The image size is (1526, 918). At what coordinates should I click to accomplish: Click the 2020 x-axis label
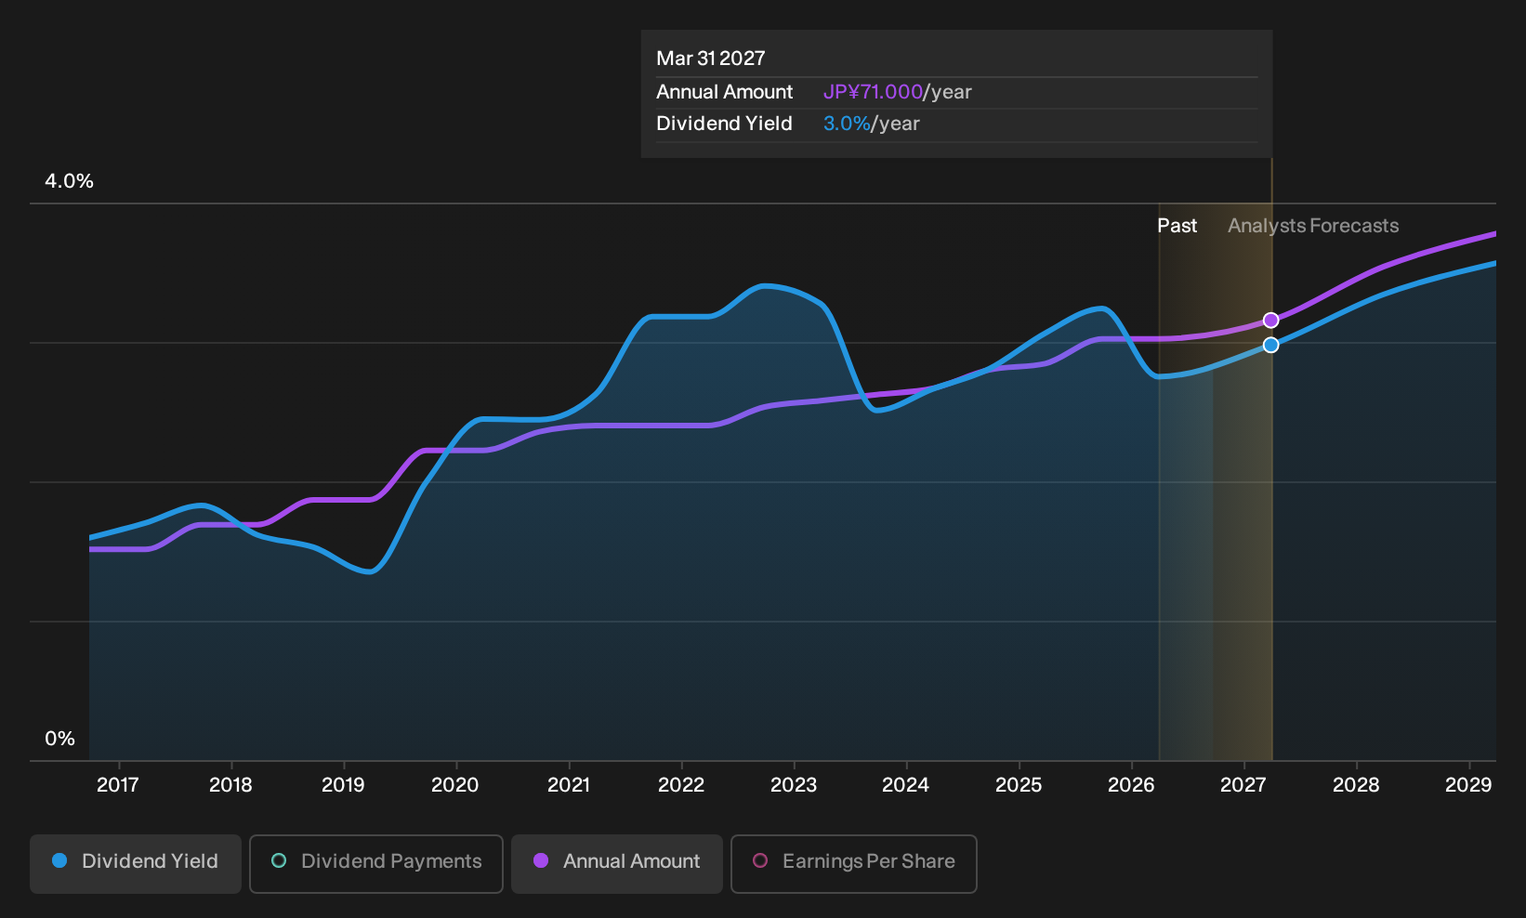coord(455,785)
